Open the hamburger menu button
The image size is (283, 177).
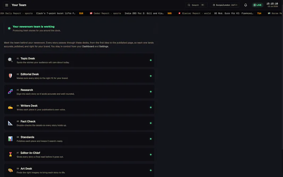point(7,5)
